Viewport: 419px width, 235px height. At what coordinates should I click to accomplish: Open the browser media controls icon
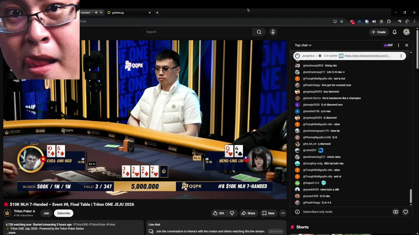click(x=400, y=22)
